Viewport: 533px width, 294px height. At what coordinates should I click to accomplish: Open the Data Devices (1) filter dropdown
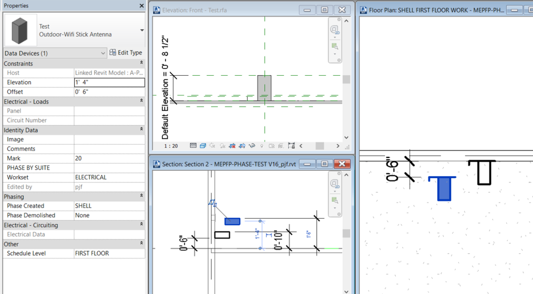coord(55,53)
